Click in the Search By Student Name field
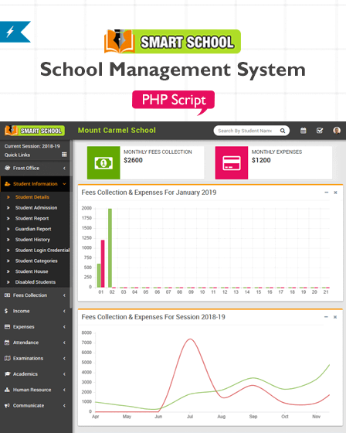 [x=245, y=131]
